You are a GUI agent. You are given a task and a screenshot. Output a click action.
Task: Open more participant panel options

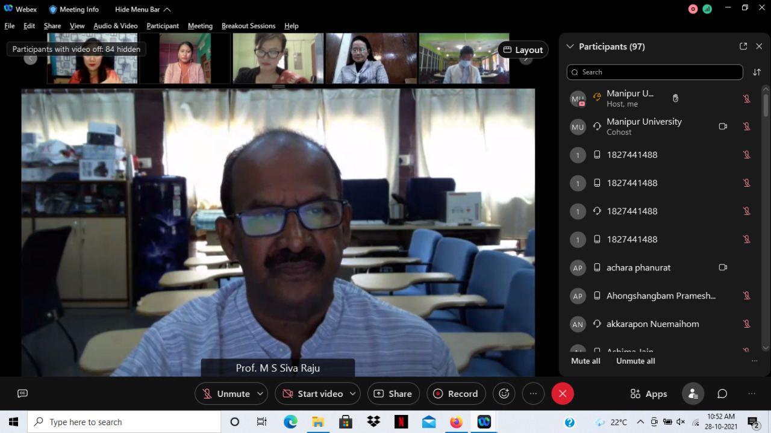click(754, 361)
